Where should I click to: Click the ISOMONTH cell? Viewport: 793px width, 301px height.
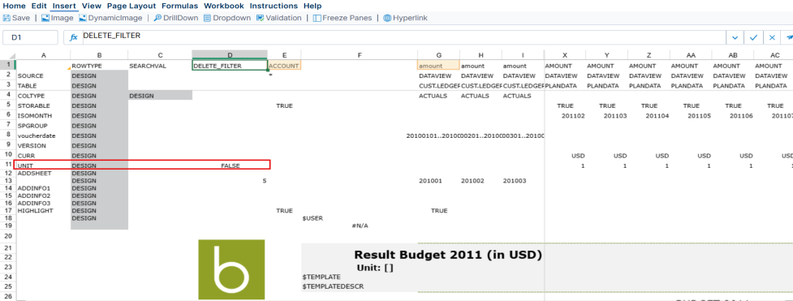pos(44,116)
